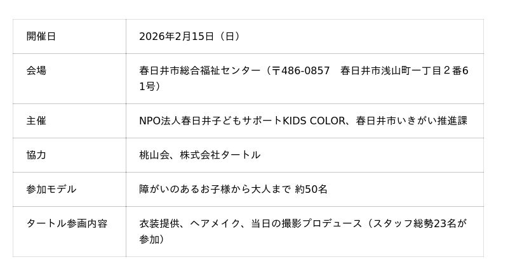Click the 約50名 text
Screen dimensions: 508x276
311,189
